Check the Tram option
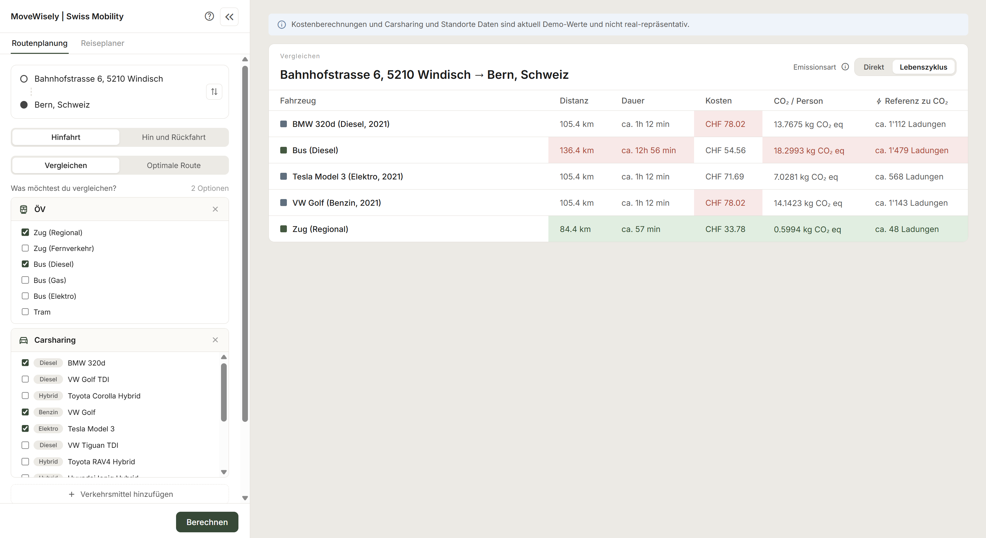This screenshot has height=538, width=986. coord(25,312)
